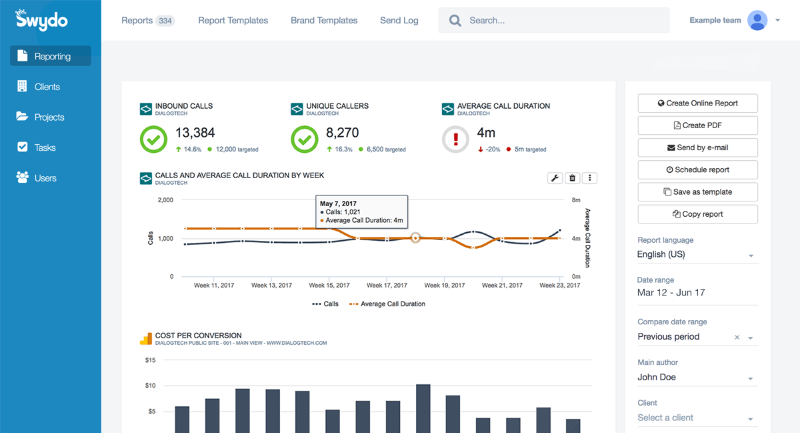Click the search magnifier icon
This screenshot has width=800, height=433.
pos(455,21)
